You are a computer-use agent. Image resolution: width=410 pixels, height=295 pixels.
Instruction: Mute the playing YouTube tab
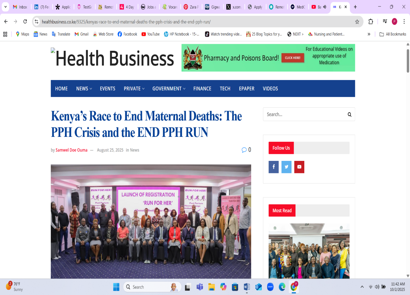tap(325, 7)
